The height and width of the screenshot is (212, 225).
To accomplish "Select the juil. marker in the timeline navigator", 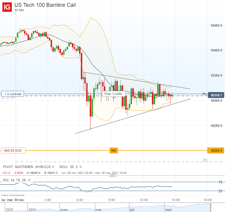I will [x=132, y=210].
